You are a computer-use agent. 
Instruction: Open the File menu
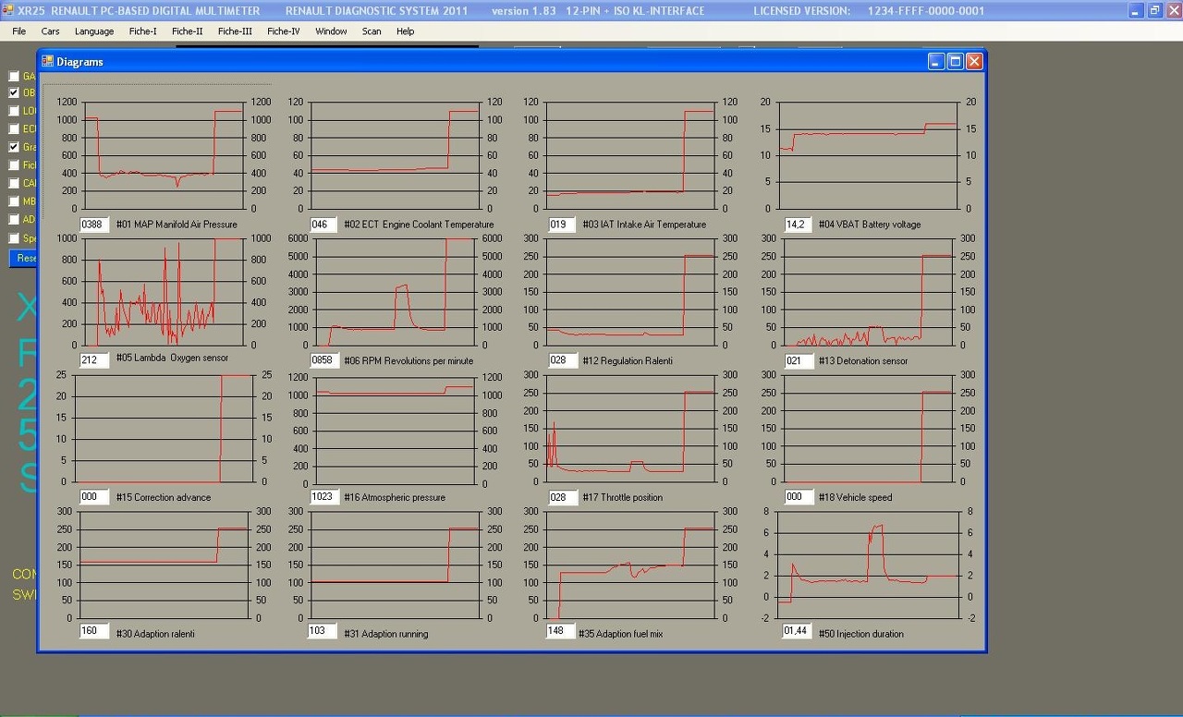[19, 31]
